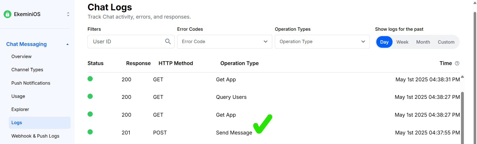Screen dimensions: 477x144
Task: Switch logs range to Month
Action: (x=423, y=42)
